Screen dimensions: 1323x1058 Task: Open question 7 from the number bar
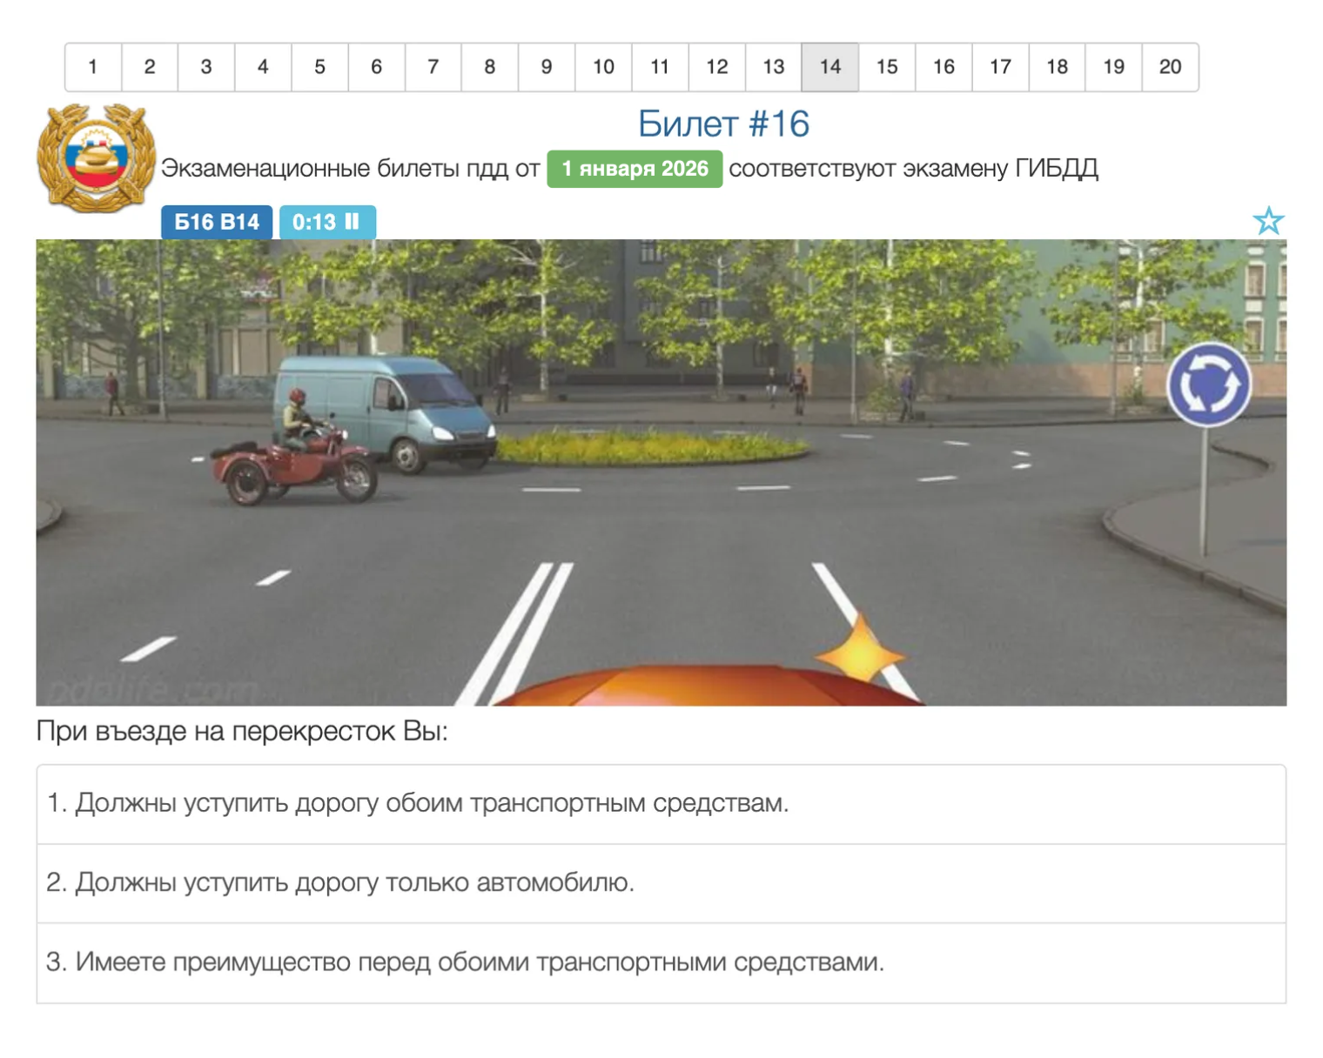coord(433,66)
